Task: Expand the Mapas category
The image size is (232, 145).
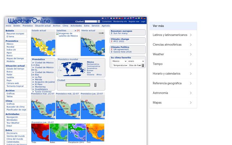Action: pos(173,102)
